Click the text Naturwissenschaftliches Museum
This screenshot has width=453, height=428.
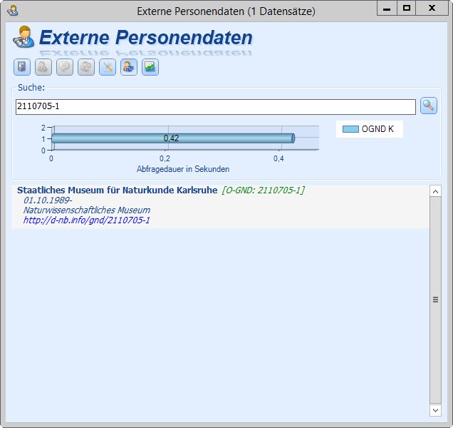coord(87,210)
